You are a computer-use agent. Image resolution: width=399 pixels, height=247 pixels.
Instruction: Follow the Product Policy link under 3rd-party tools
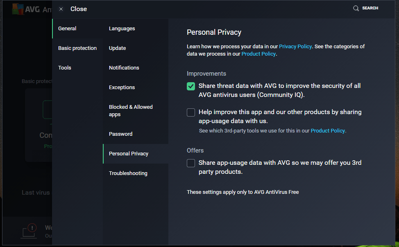[x=328, y=131]
